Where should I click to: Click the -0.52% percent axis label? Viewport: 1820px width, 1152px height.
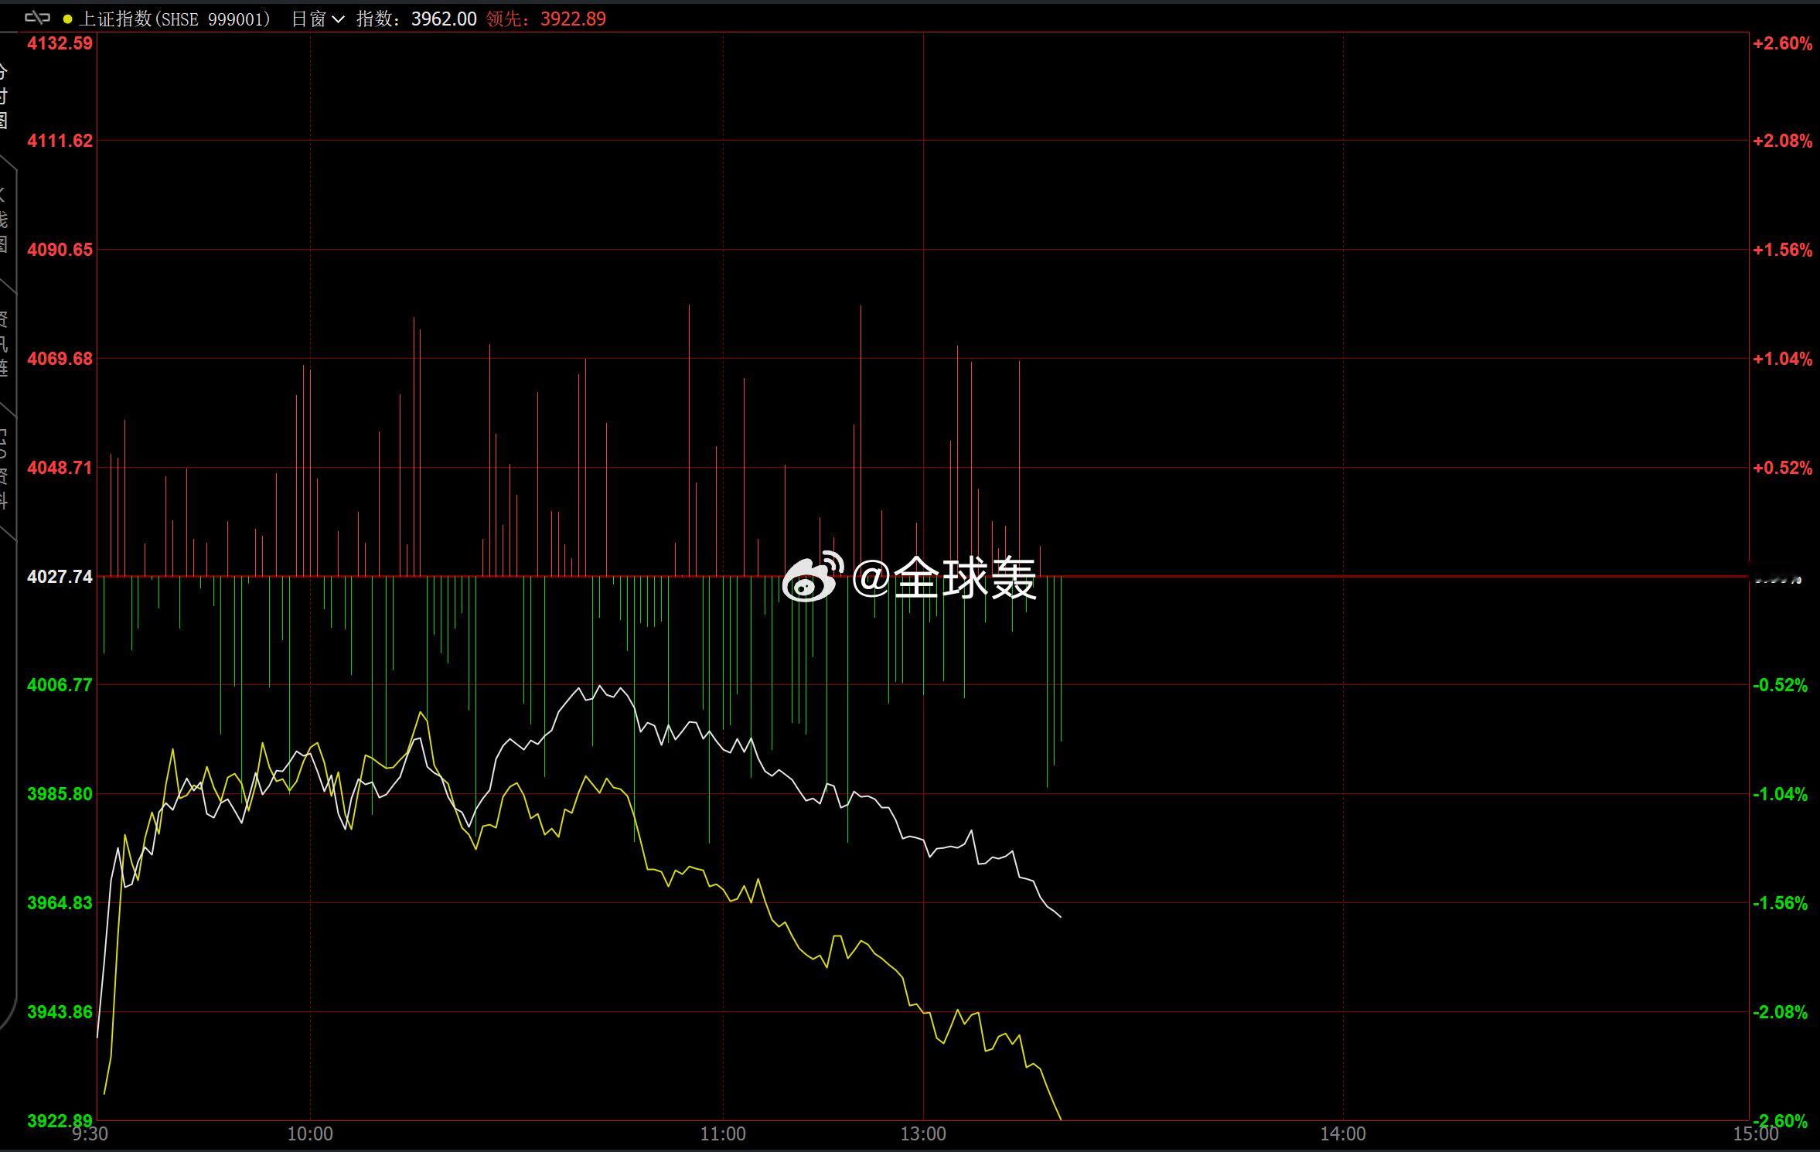coord(1780,685)
